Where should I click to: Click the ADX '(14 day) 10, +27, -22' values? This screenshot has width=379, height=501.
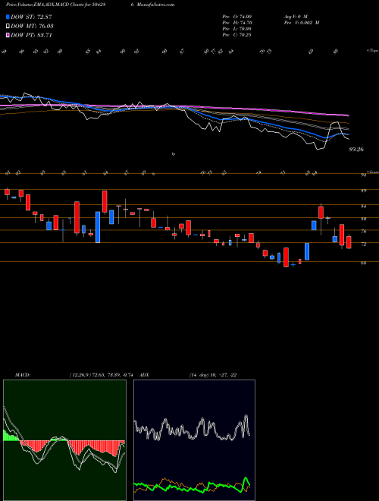213,375
